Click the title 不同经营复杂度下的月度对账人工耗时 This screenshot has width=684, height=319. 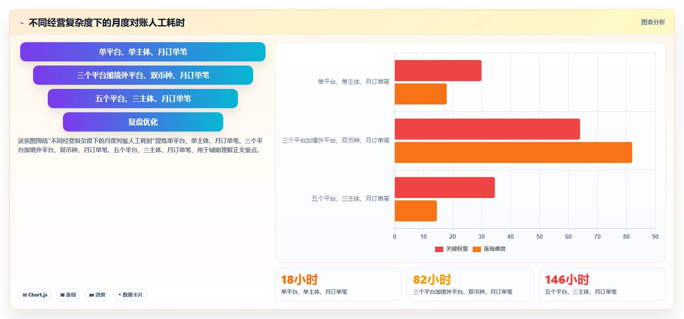[107, 23]
